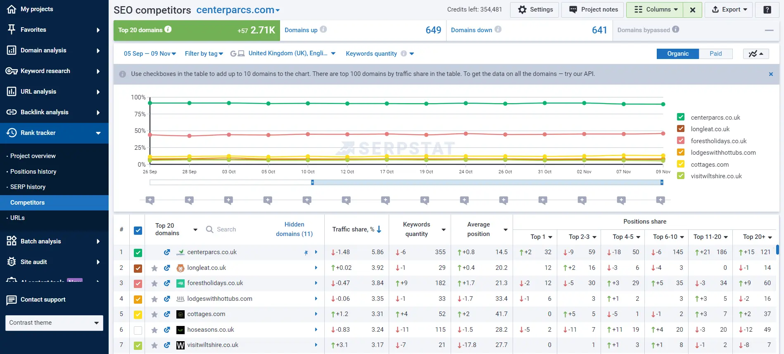Favorite longleat.co.uk with the star icon
The image size is (784, 354).
pyautogui.click(x=154, y=268)
